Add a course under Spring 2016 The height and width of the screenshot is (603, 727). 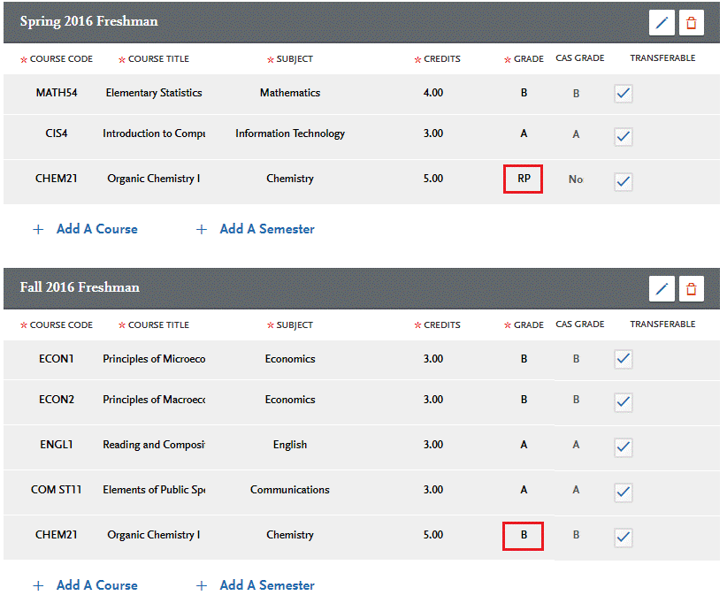pyautogui.click(x=86, y=229)
